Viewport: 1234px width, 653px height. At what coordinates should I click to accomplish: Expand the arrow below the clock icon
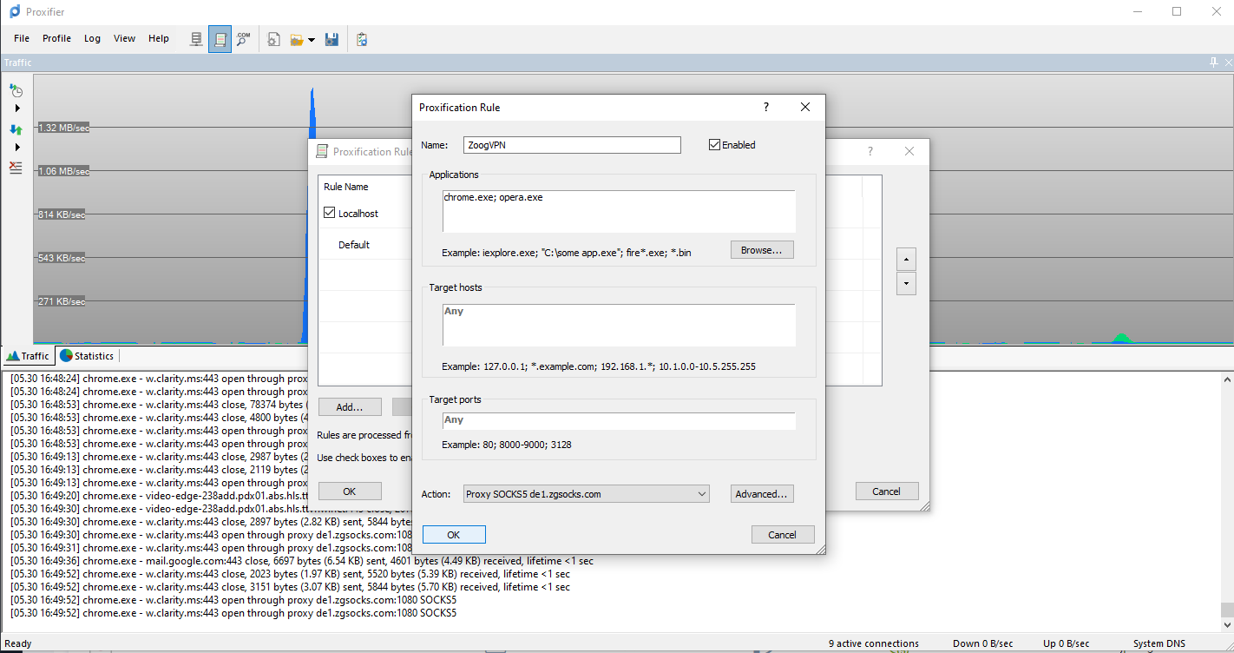16,109
